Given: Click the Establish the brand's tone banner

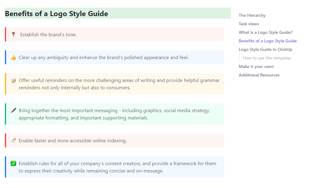Looking at the screenshot, I should coord(48,35).
